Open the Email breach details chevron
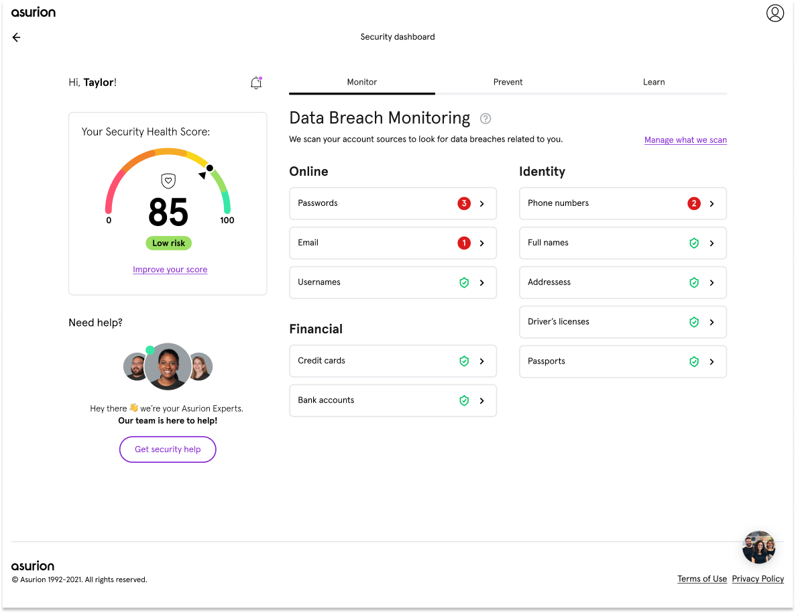This screenshot has width=796, height=613. pyautogui.click(x=481, y=243)
